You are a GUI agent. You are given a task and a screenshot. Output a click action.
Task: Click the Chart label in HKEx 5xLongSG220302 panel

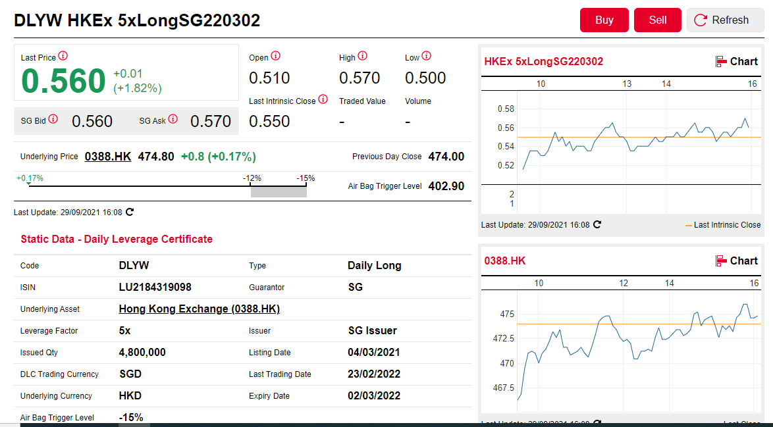pos(743,62)
